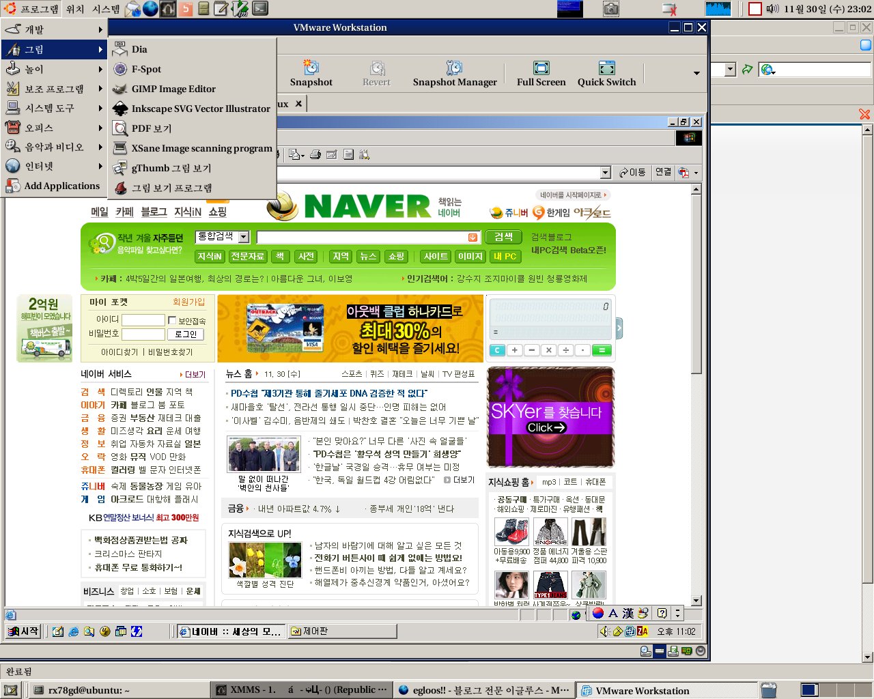
Task: Open the globe web browser launcher
Action: (150, 9)
